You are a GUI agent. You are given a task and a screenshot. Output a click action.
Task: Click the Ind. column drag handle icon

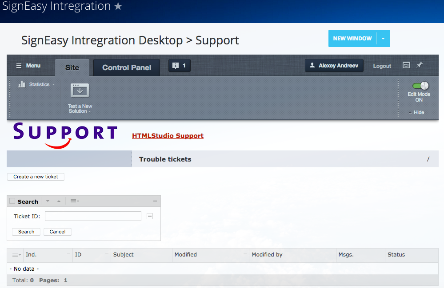pyautogui.click(x=68, y=254)
